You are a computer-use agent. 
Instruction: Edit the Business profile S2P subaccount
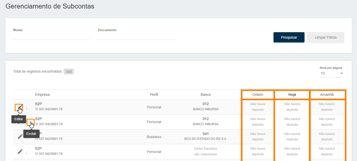[x=20, y=137]
